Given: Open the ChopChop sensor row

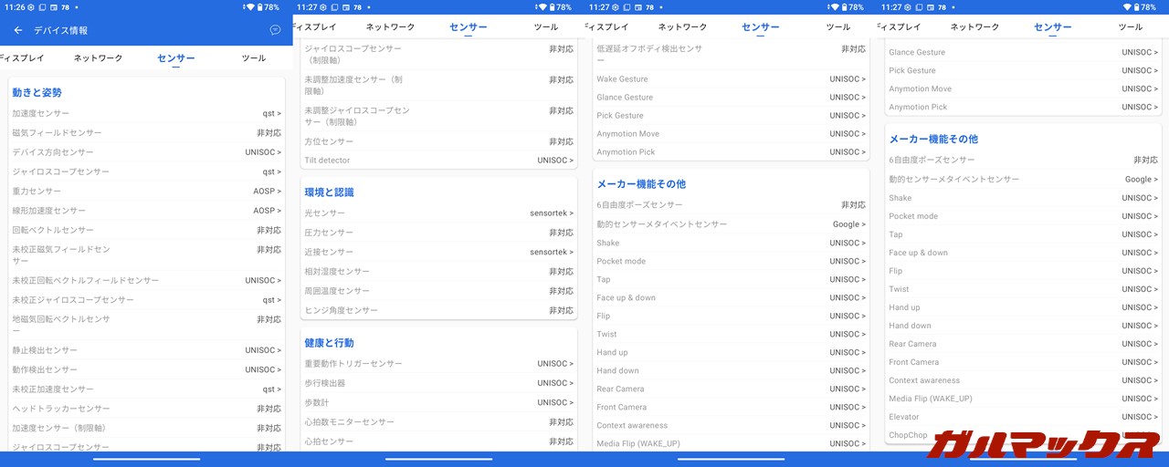Looking at the screenshot, I should click(x=1023, y=435).
